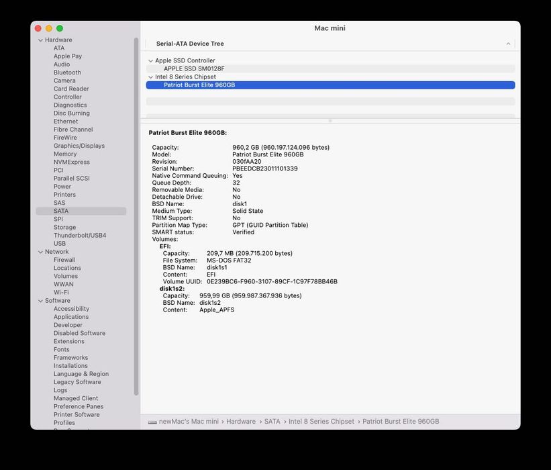The image size is (551, 470).
Task: Collapse the Software section chevron
Action: (40, 301)
